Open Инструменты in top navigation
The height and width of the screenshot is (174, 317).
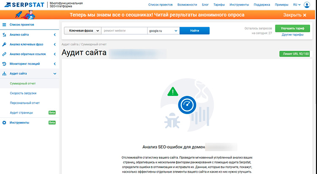click(239, 5)
